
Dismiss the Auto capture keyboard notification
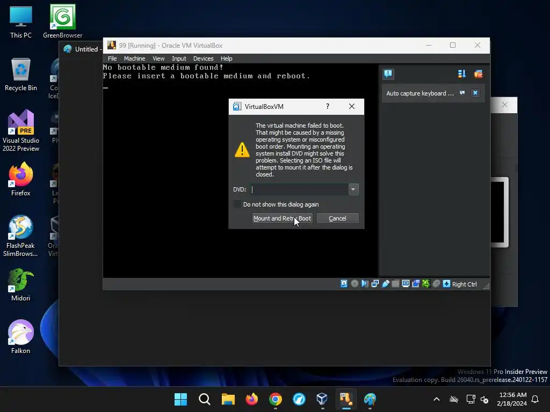click(475, 93)
